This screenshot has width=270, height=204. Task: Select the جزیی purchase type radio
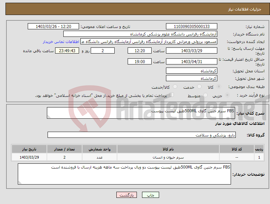227,95
